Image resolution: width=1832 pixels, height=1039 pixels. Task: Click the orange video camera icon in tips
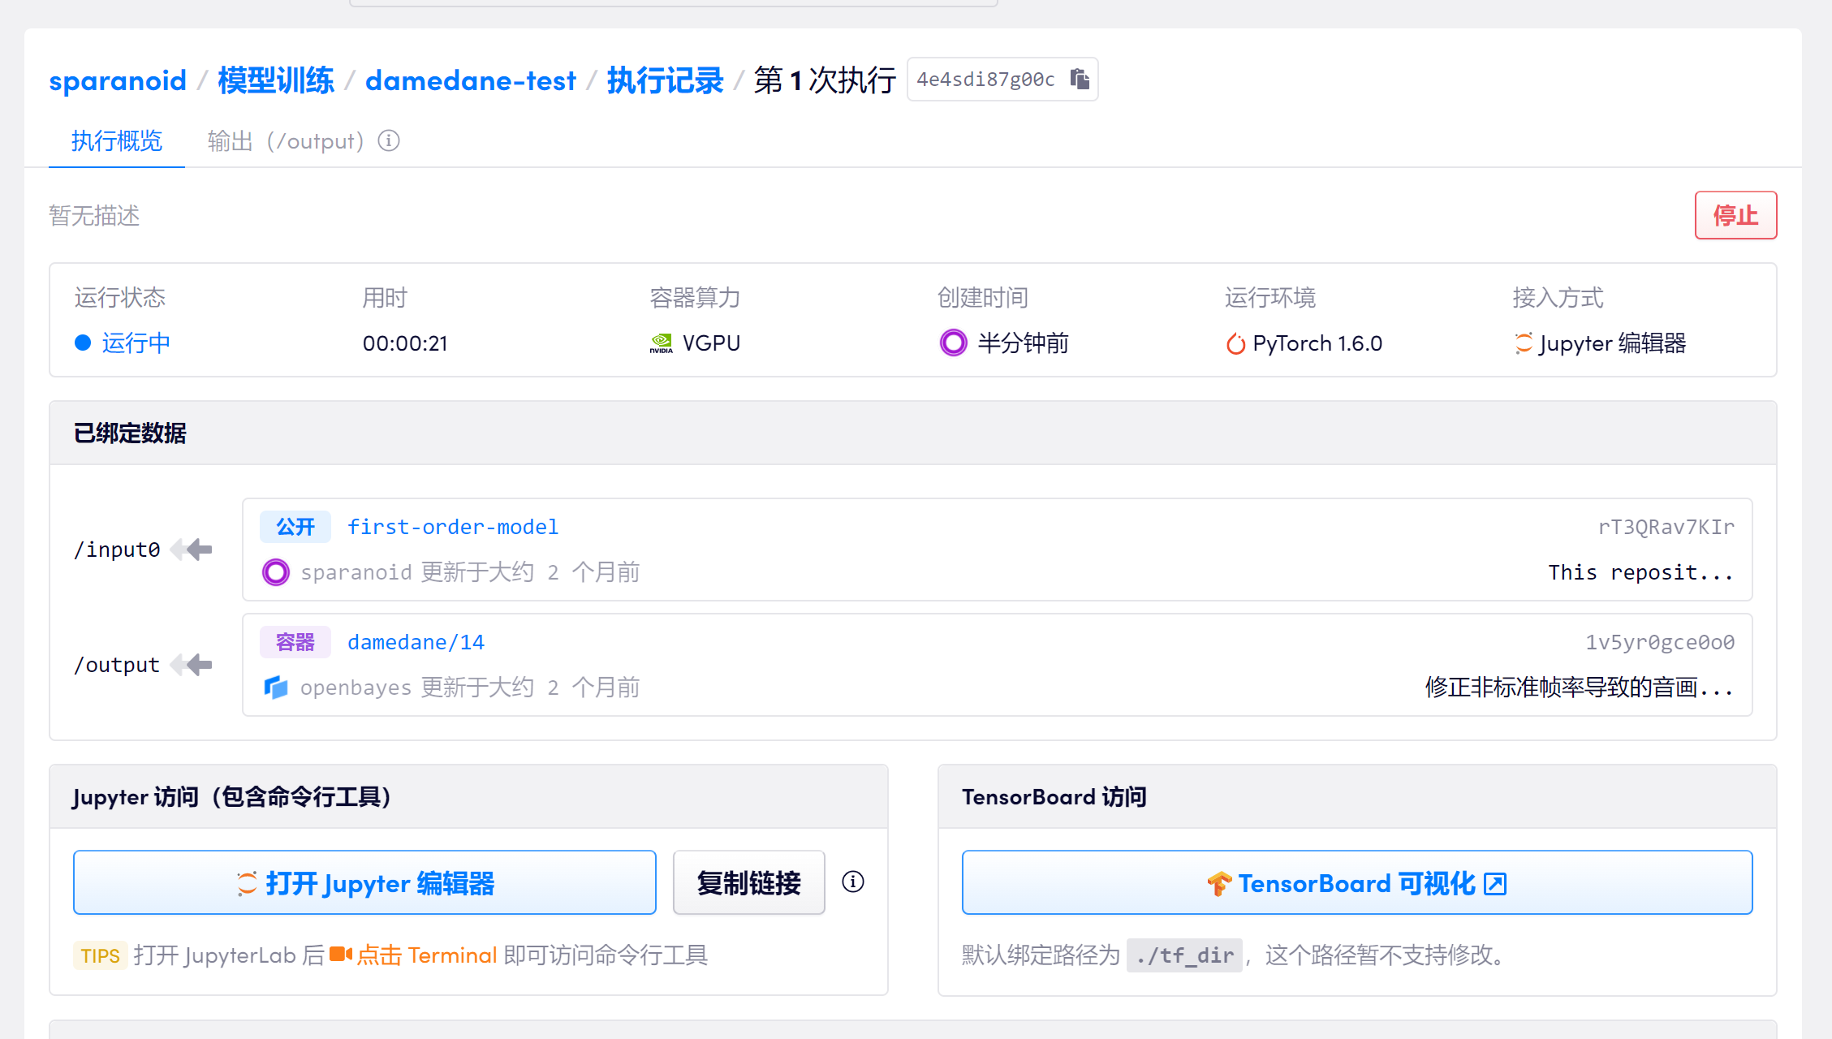340,955
